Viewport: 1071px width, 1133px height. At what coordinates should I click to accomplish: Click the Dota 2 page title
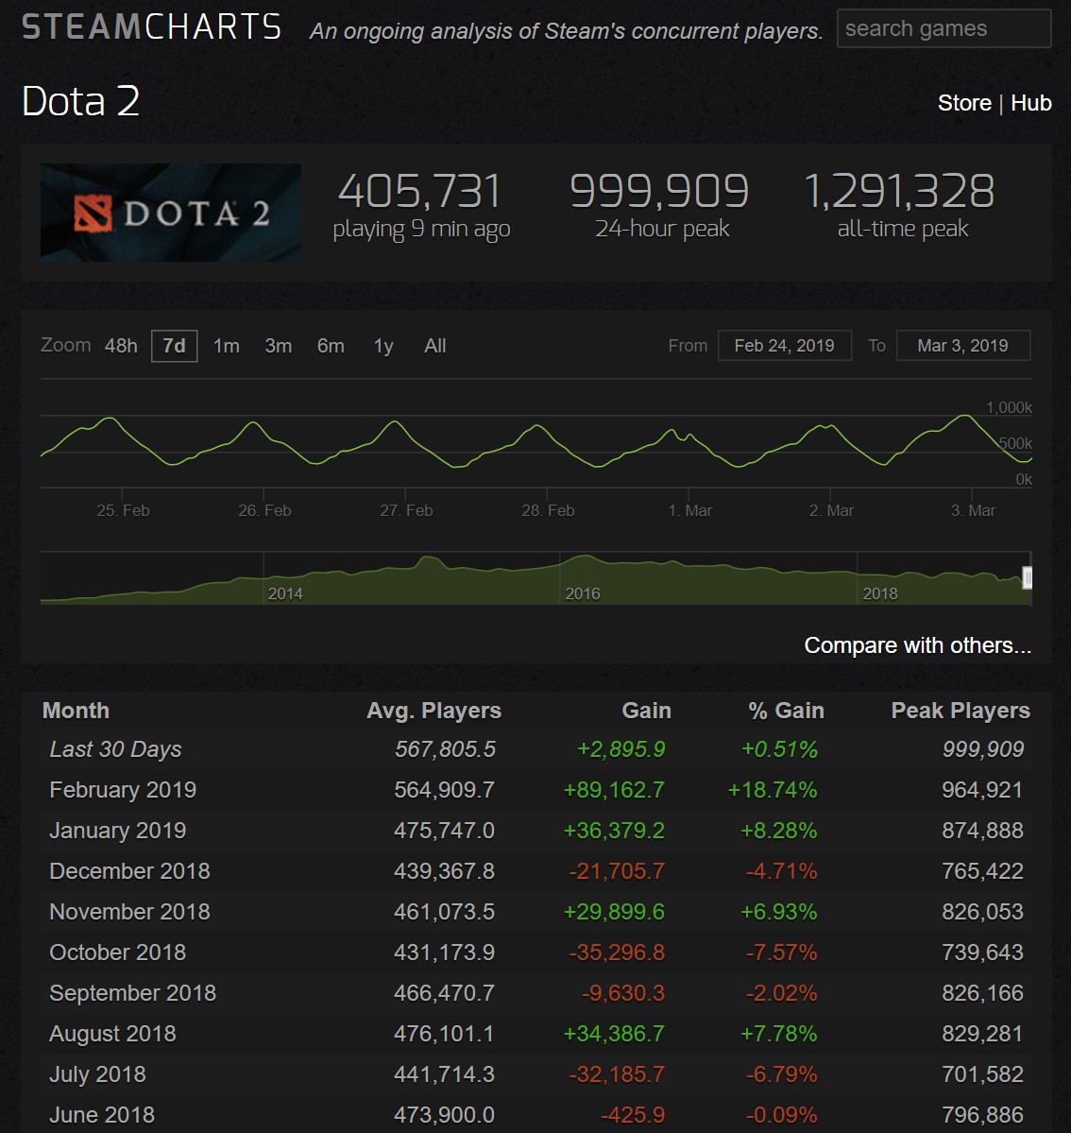(80, 101)
